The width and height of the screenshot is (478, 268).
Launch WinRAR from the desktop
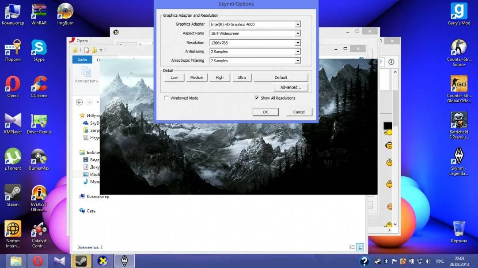(39, 14)
